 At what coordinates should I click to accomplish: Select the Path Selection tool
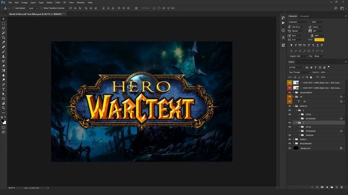4,94
